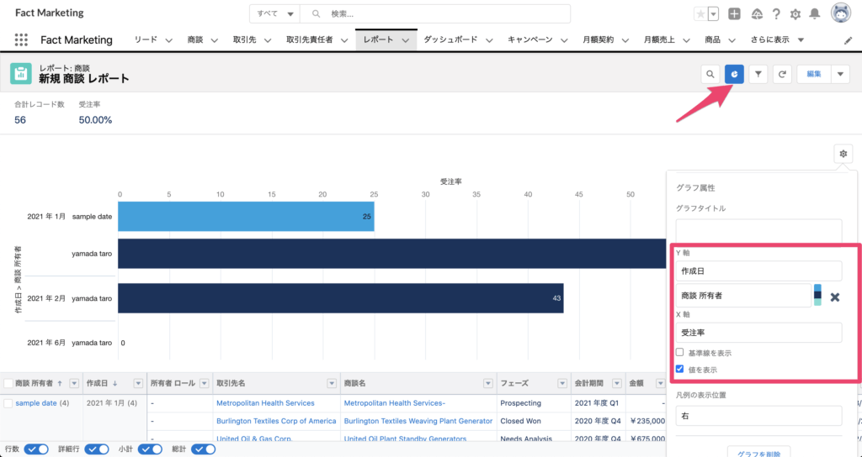Open the notifications bell icon

pos(814,14)
